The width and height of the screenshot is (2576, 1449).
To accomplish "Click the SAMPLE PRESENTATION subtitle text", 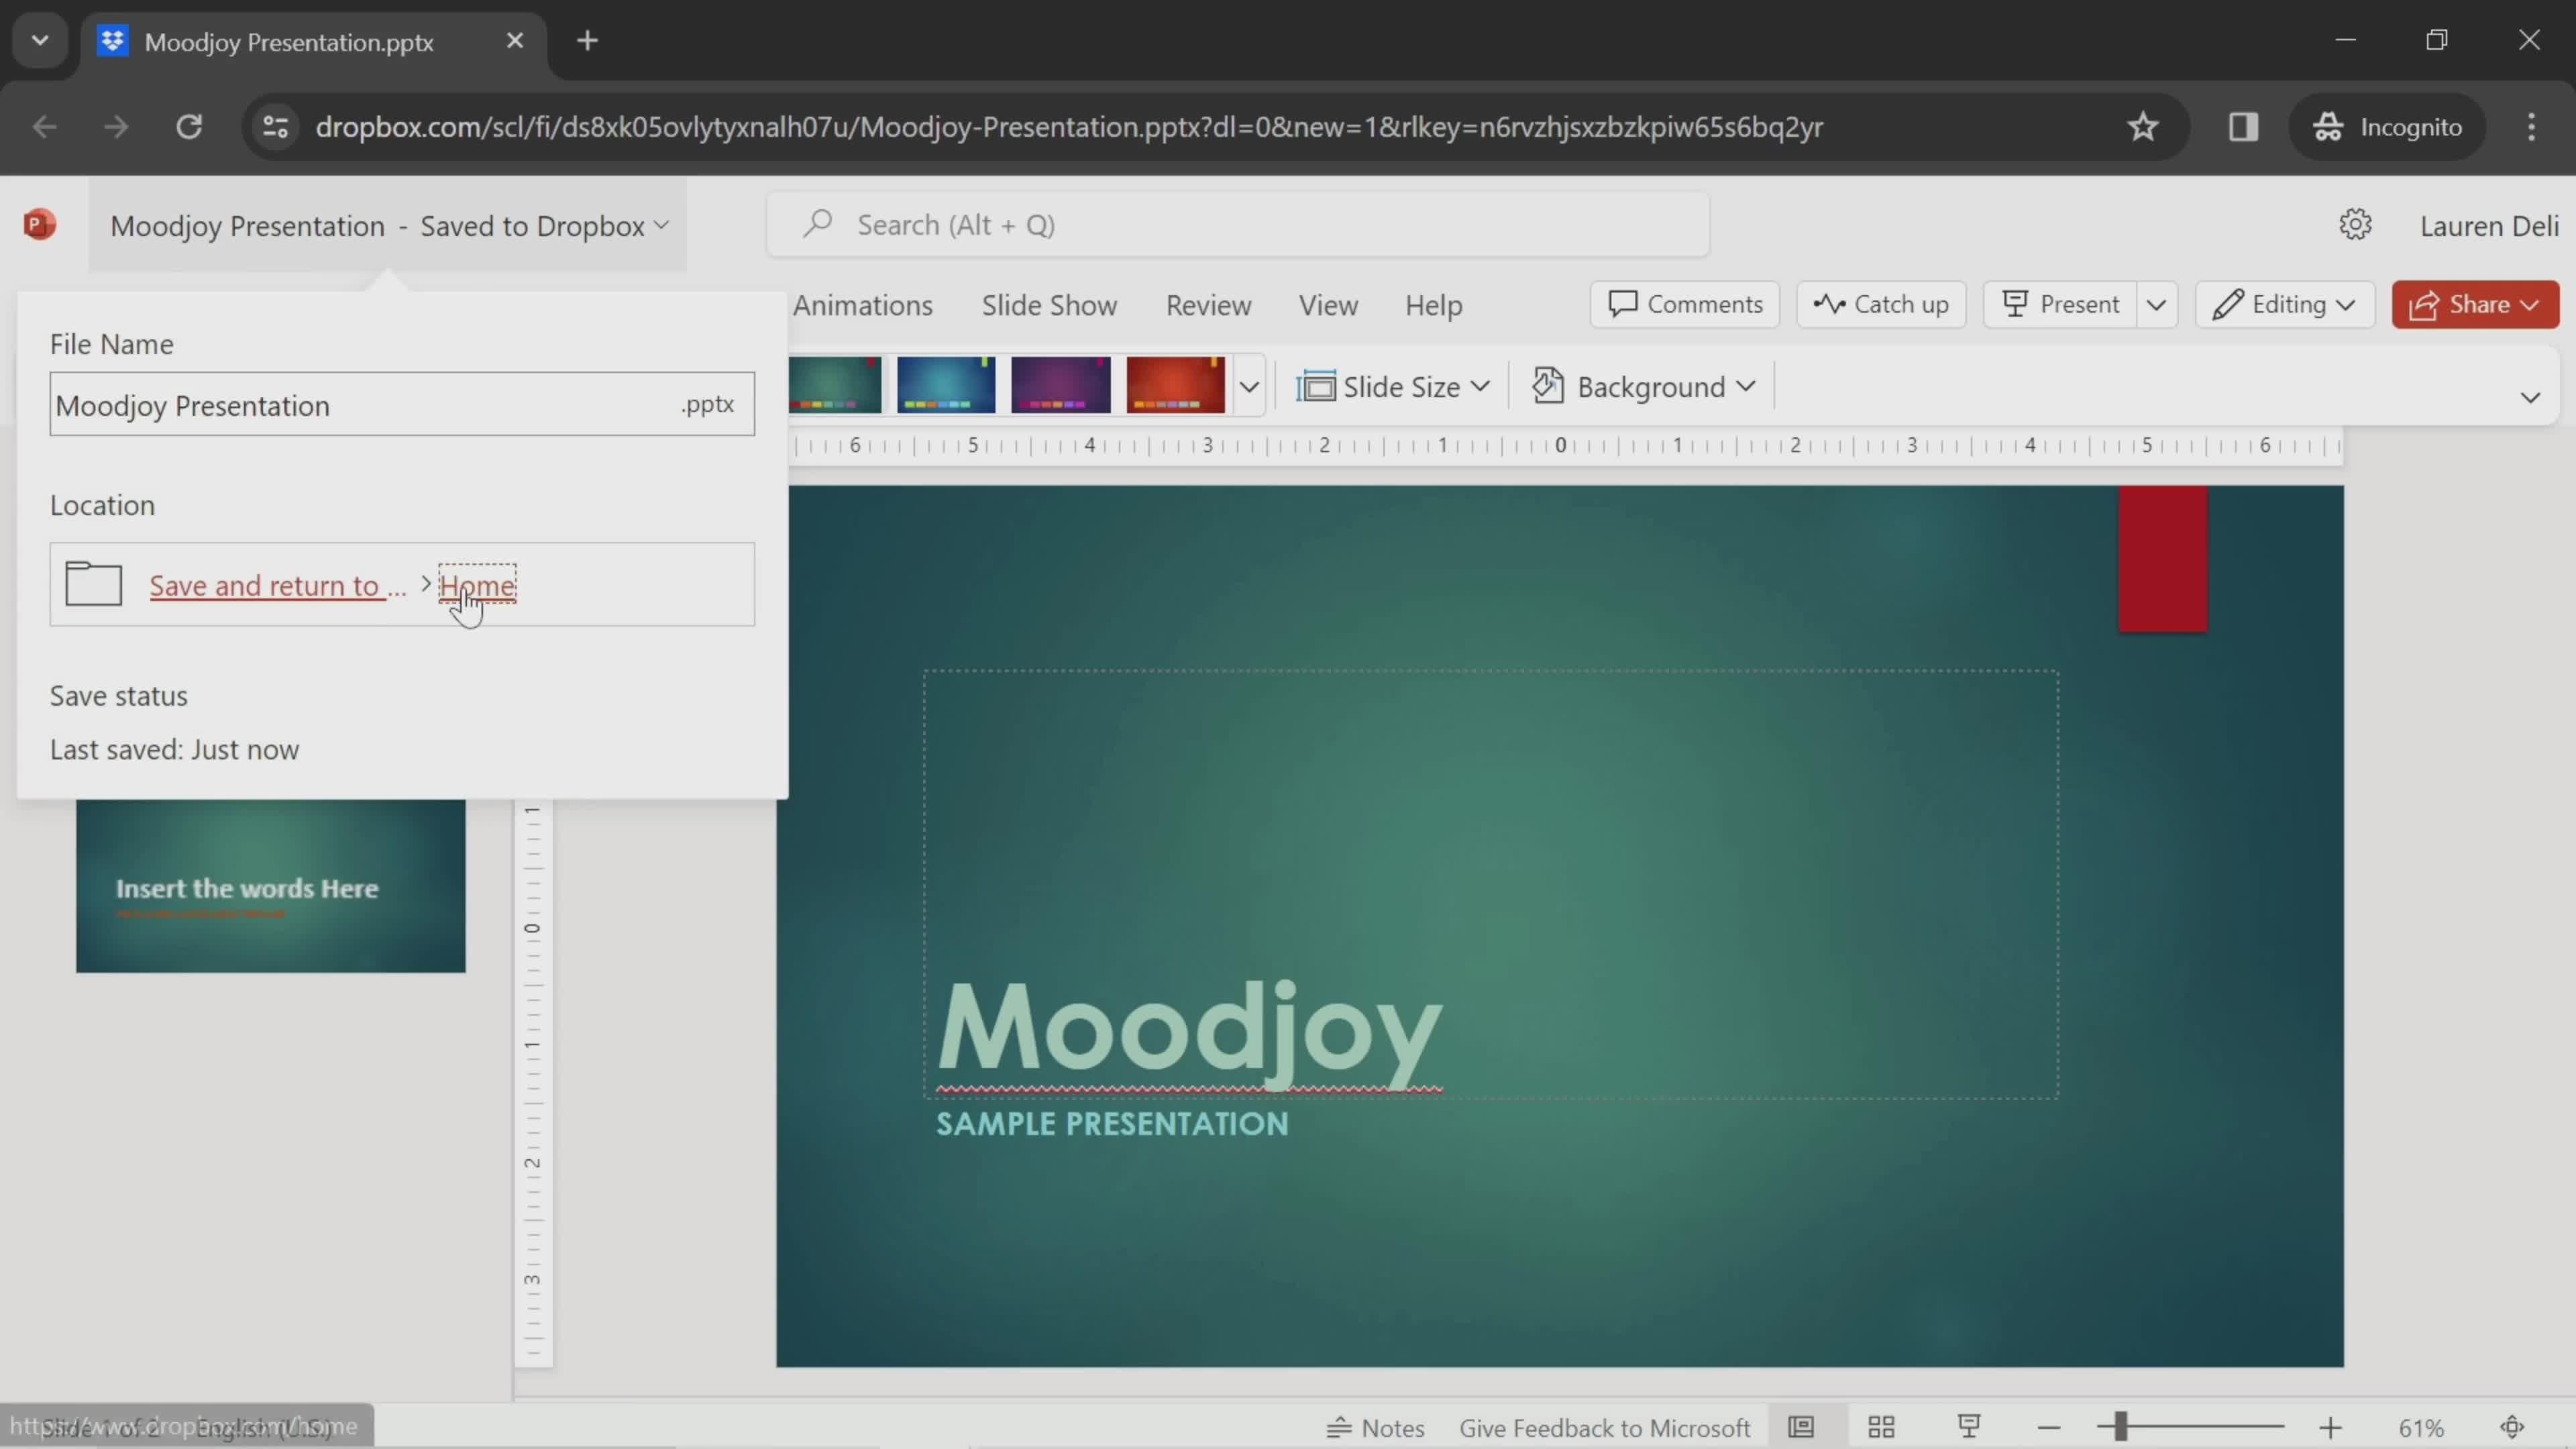I will (1112, 1124).
